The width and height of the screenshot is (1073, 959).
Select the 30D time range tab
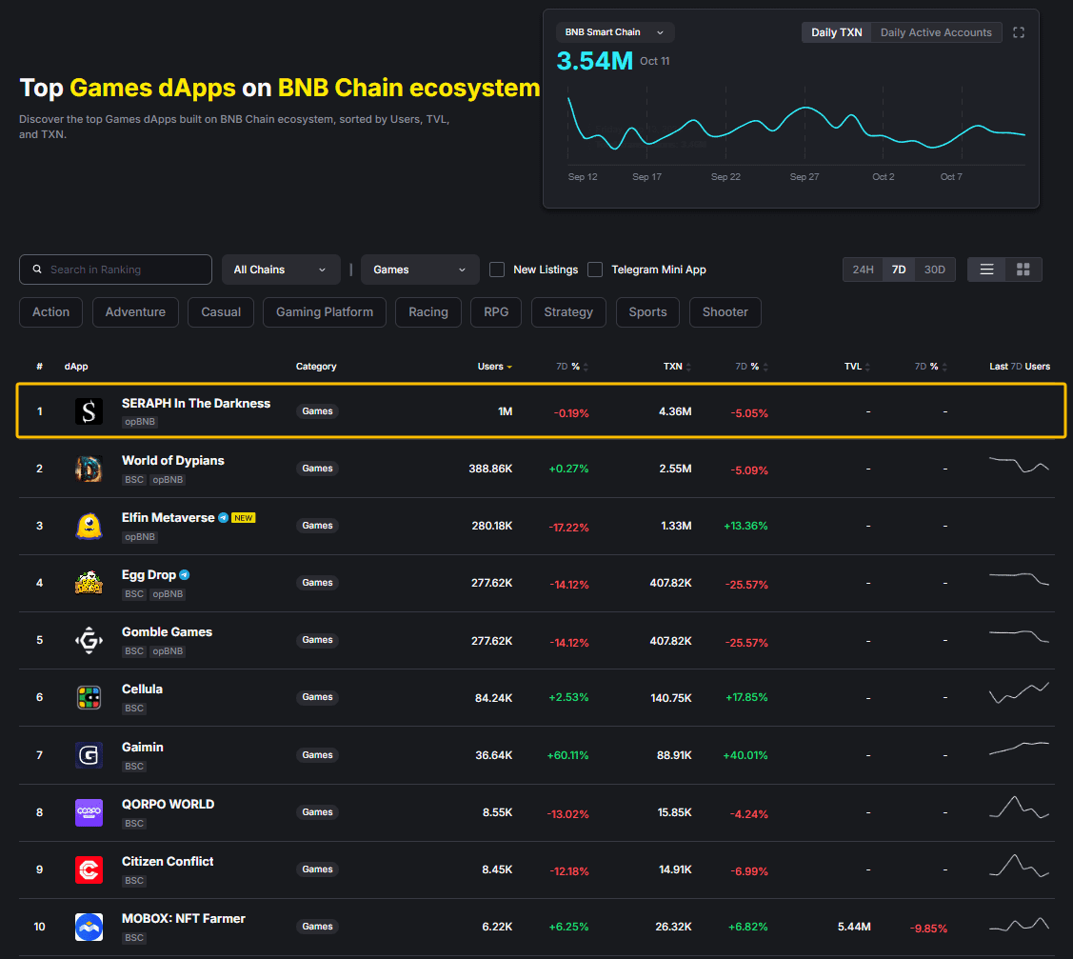click(x=935, y=270)
